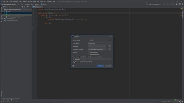This screenshot has width=184, height=103.
Task: Open the Refactor menu
Action: click(30, 1)
